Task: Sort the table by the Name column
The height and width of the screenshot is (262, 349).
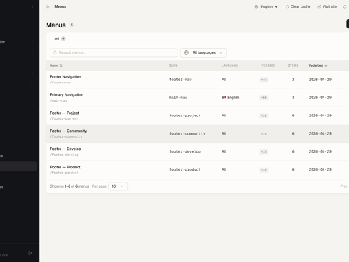Action: pos(56,65)
